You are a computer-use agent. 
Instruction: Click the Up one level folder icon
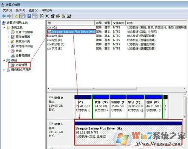point(17,16)
